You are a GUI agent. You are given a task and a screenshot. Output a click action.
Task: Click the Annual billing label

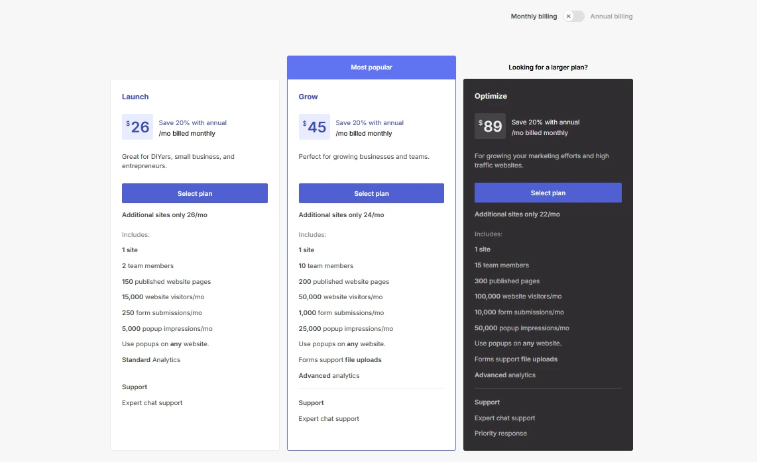tap(611, 17)
